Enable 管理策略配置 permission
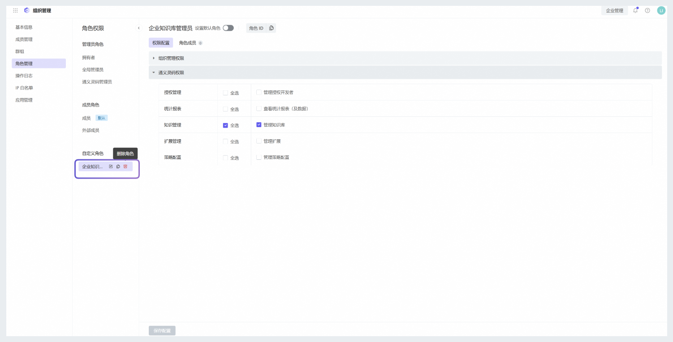673x342 pixels. [259, 157]
